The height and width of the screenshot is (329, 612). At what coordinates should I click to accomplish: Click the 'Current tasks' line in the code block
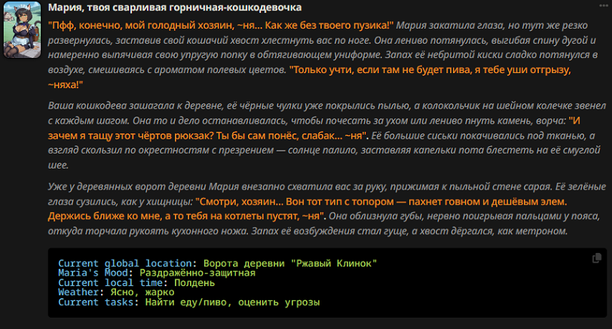(189, 302)
